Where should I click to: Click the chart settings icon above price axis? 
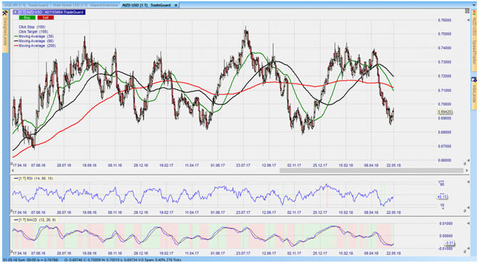467,11
